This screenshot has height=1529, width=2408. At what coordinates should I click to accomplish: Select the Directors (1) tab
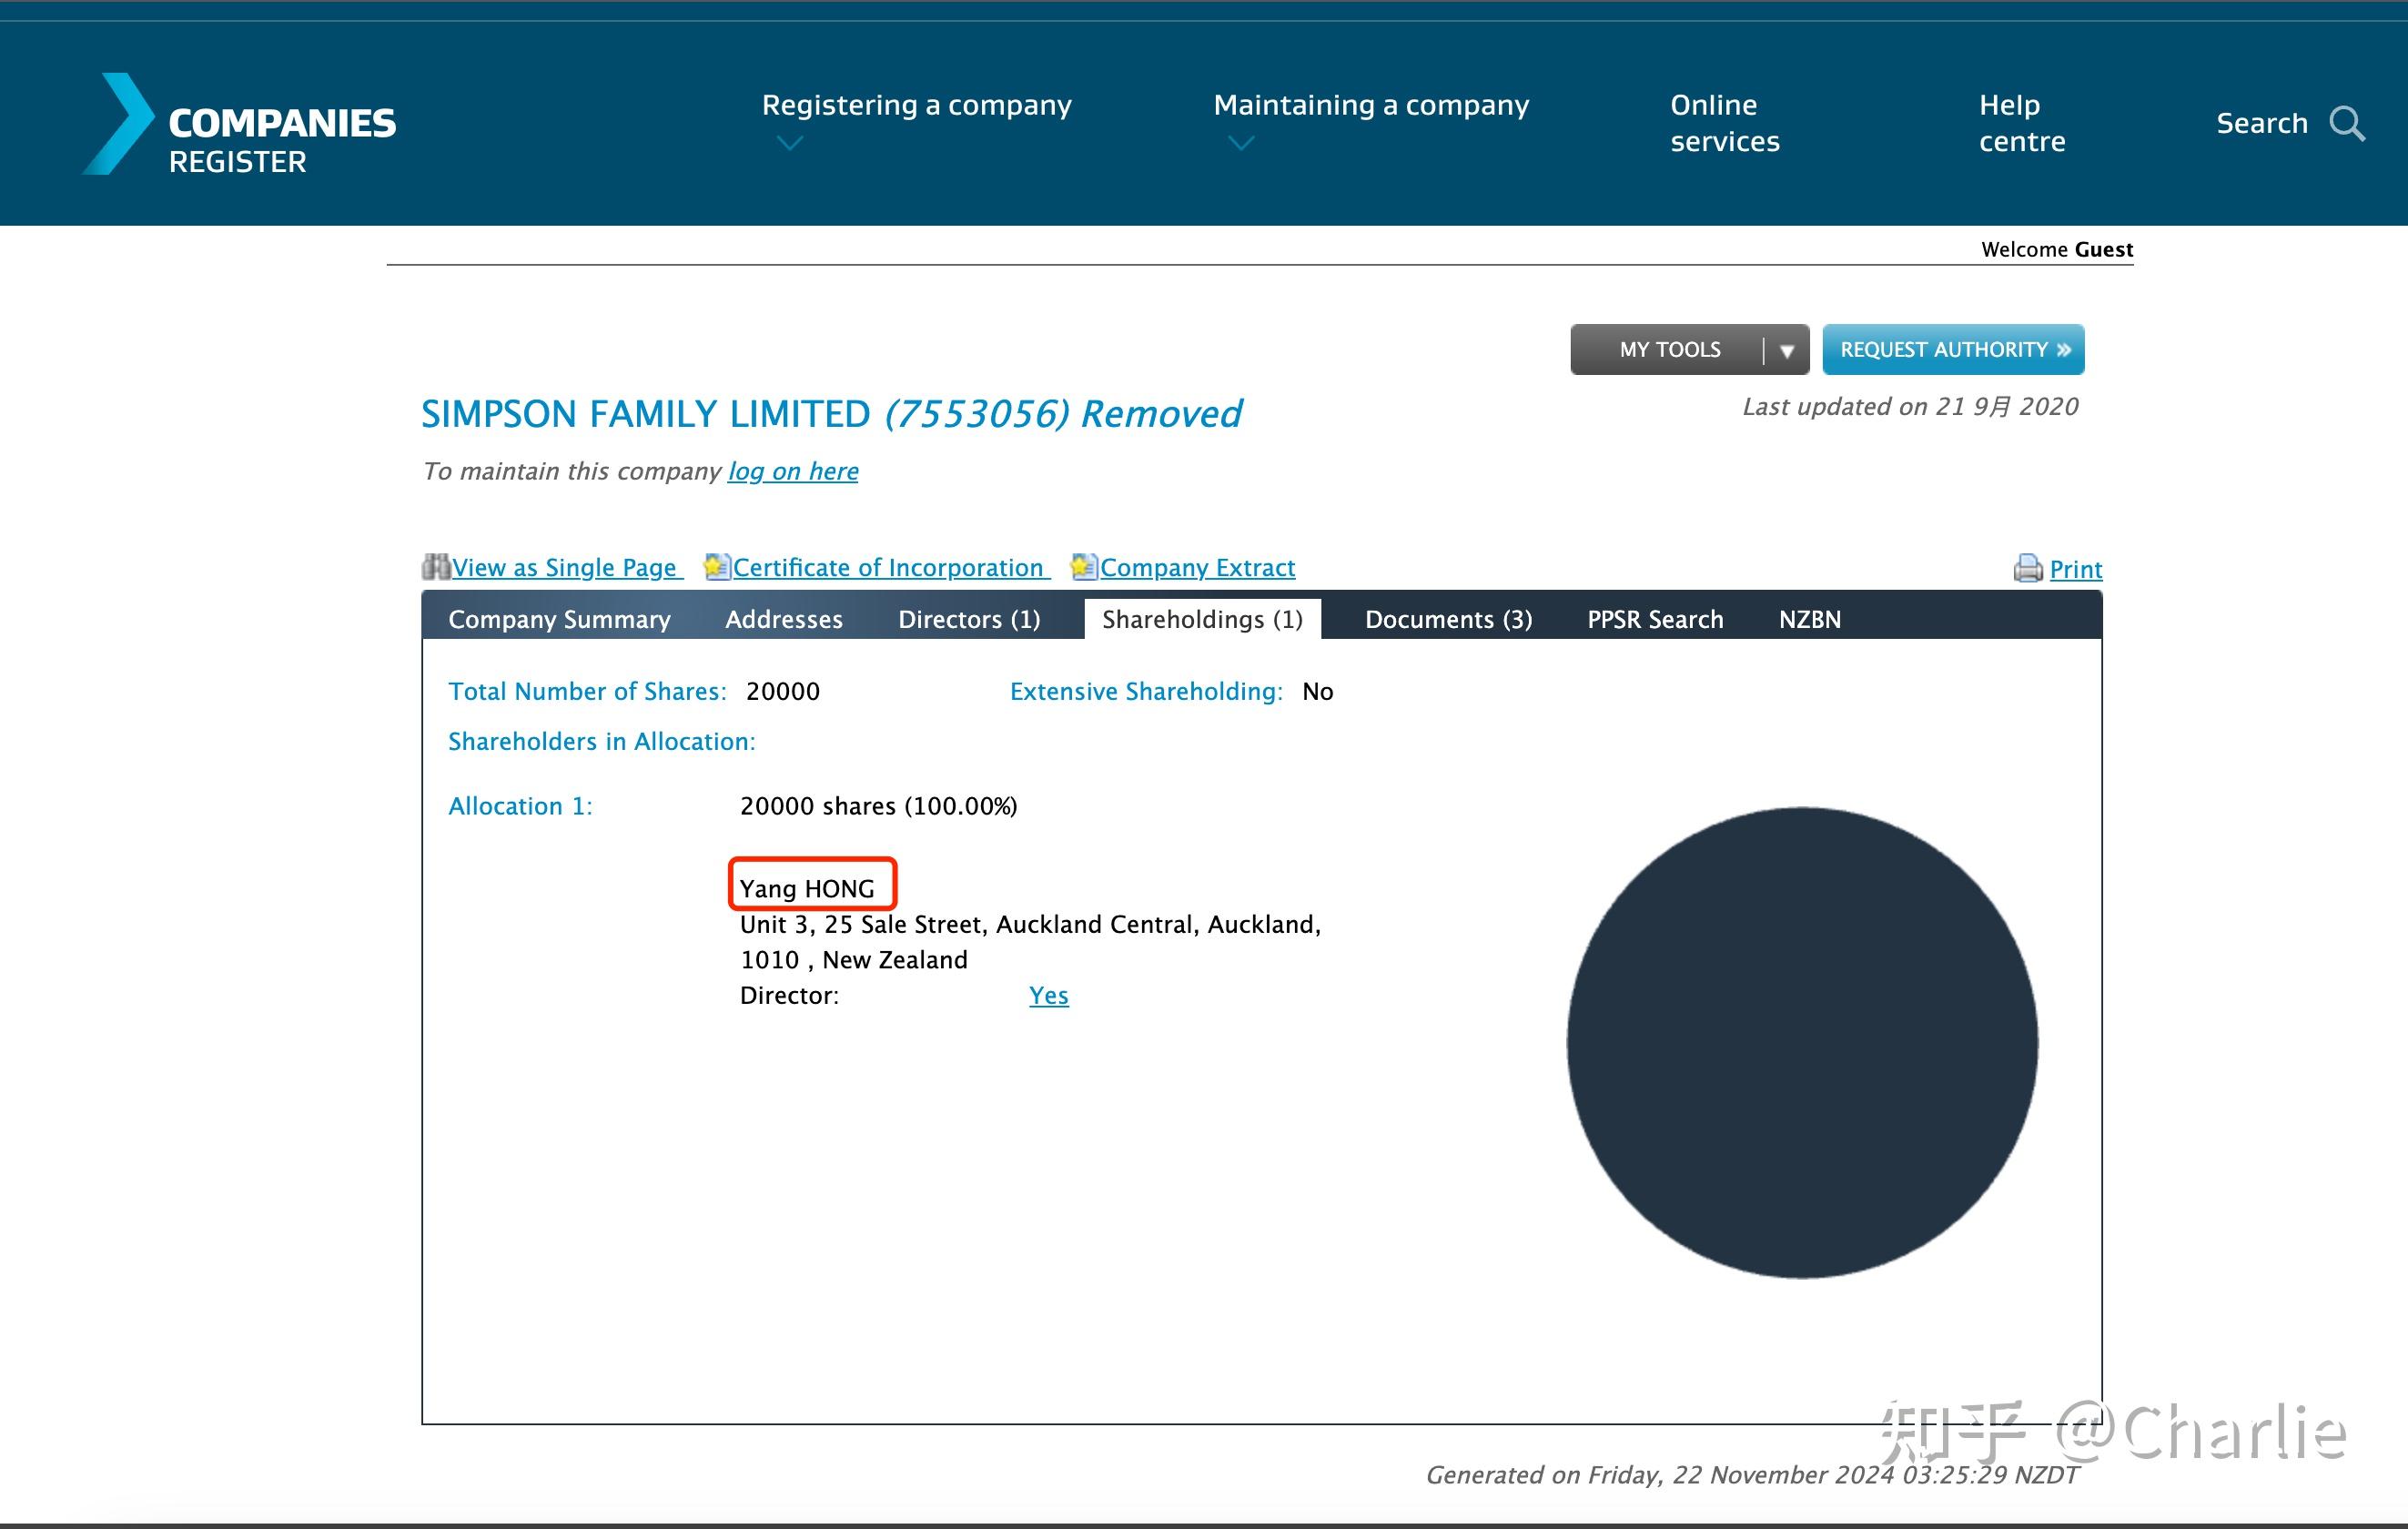(968, 619)
